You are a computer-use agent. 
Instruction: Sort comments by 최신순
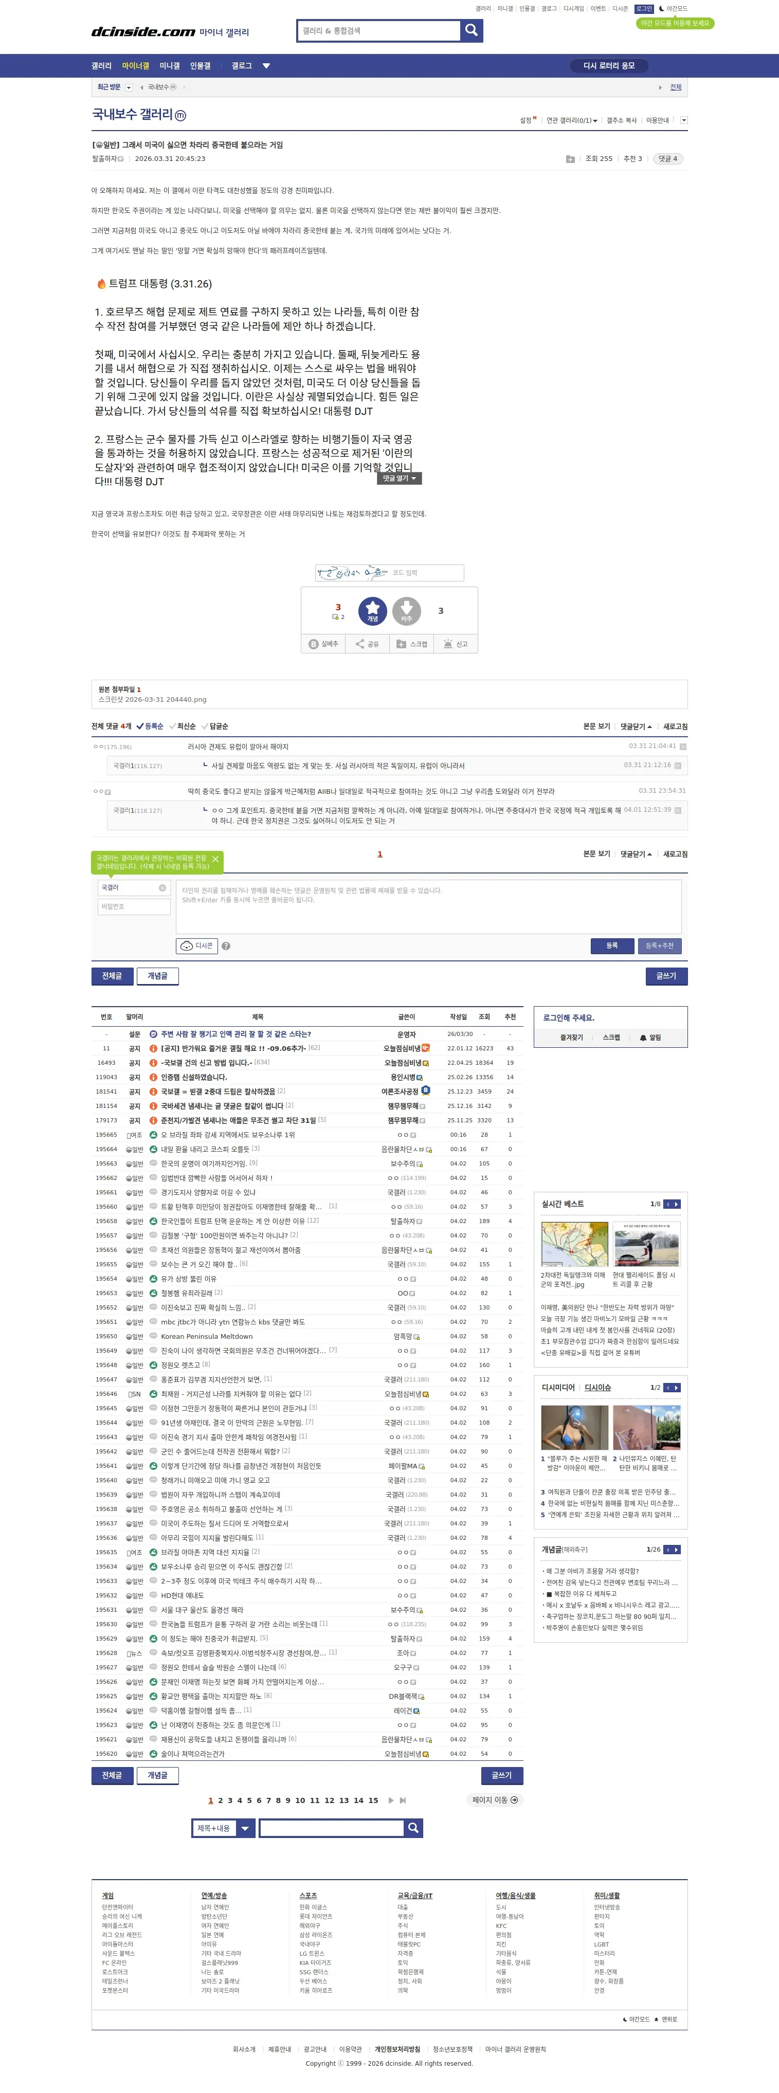point(182,726)
